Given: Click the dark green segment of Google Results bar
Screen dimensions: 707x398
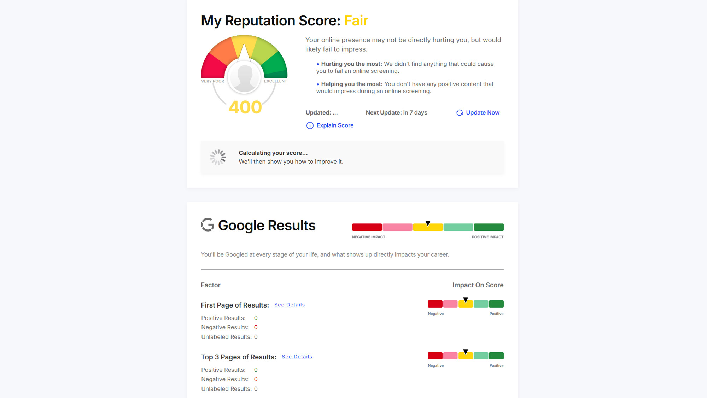Looking at the screenshot, I should click(x=489, y=227).
